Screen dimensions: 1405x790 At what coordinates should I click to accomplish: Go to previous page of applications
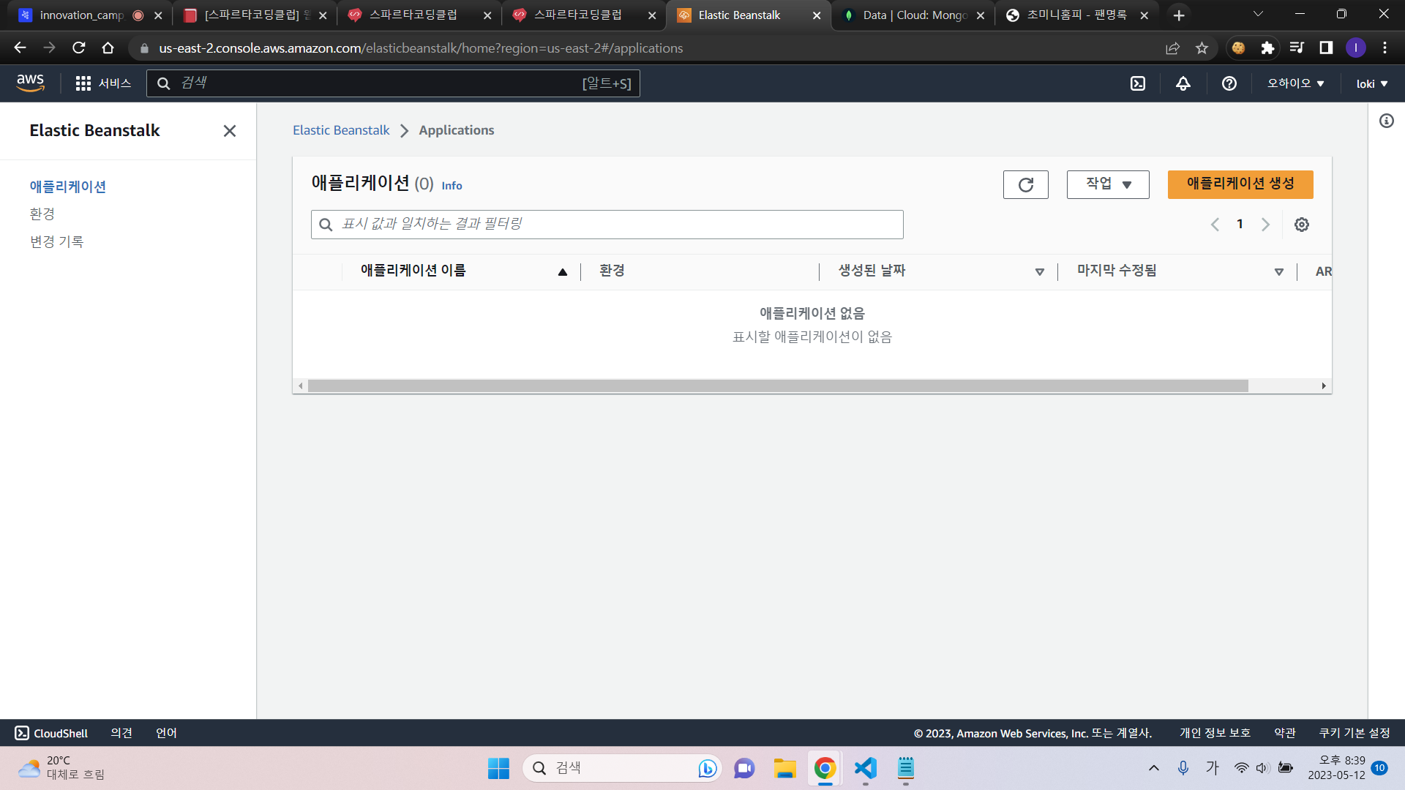click(1215, 225)
